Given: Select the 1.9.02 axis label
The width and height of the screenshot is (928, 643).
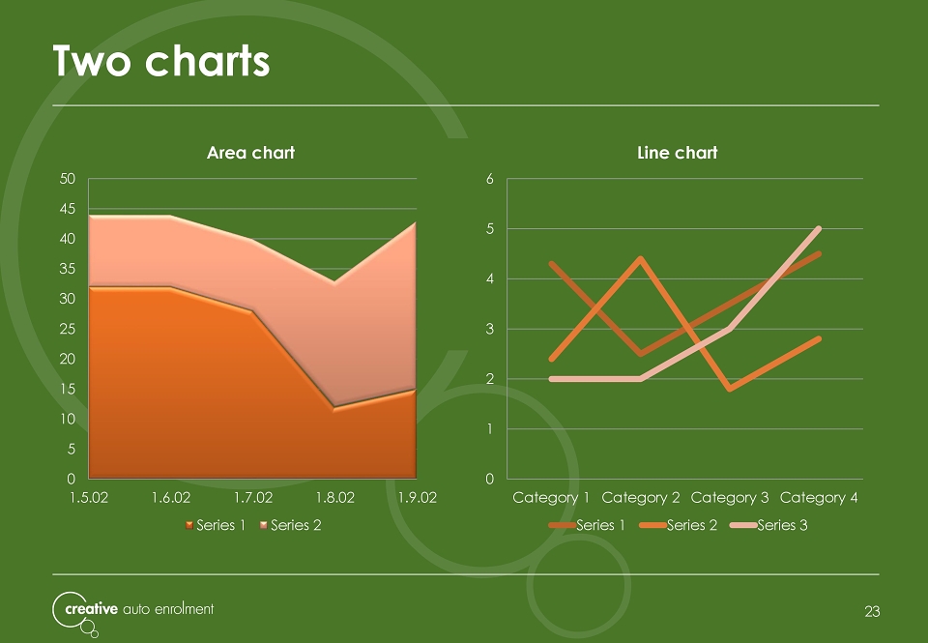Looking at the screenshot, I should click(418, 497).
